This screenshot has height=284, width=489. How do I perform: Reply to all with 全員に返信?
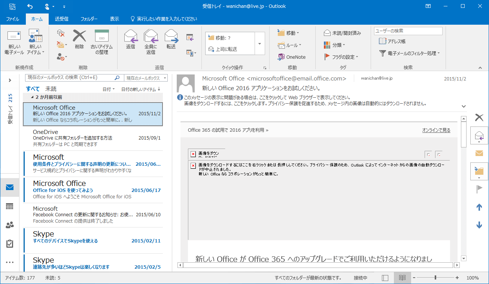click(151, 43)
